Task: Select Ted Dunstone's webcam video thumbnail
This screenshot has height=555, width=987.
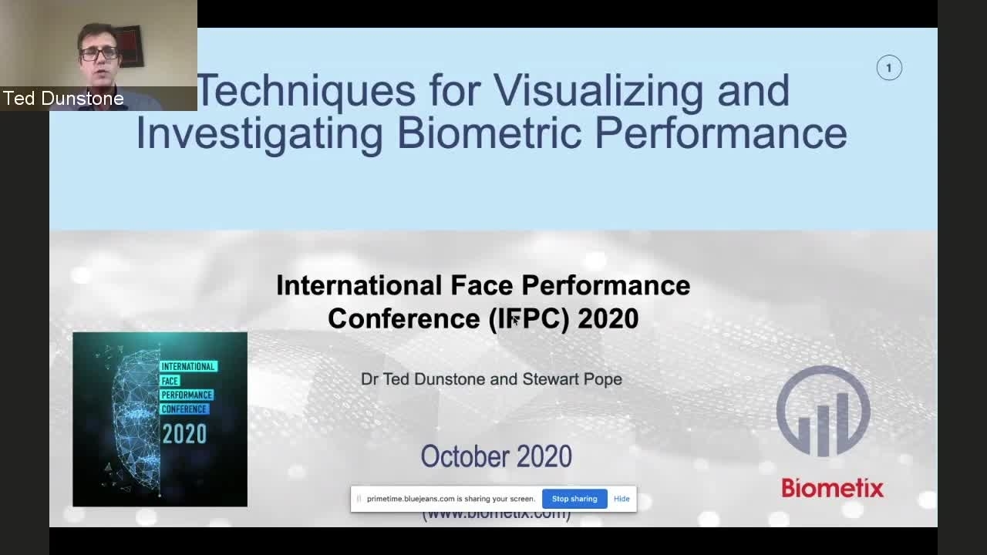Action: 99,55
